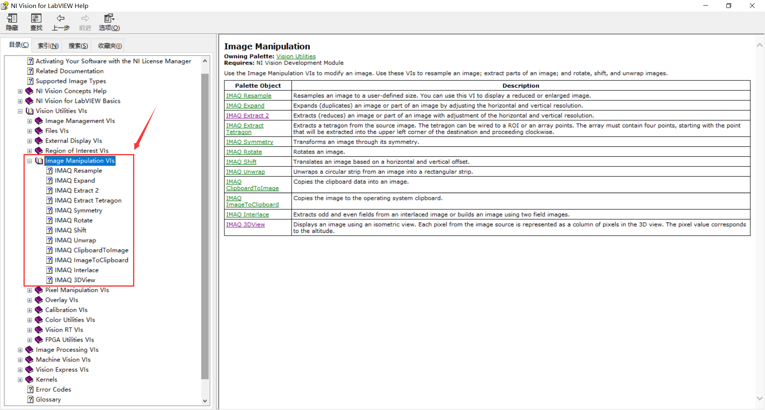This screenshot has height=410, width=765.
Task: Click the open book icon of Image Manipulation VIs
Action: click(x=39, y=161)
